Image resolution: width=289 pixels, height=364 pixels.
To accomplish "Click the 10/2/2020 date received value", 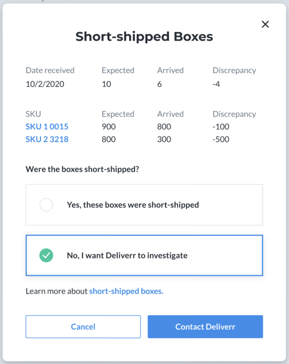I will [45, 84].
